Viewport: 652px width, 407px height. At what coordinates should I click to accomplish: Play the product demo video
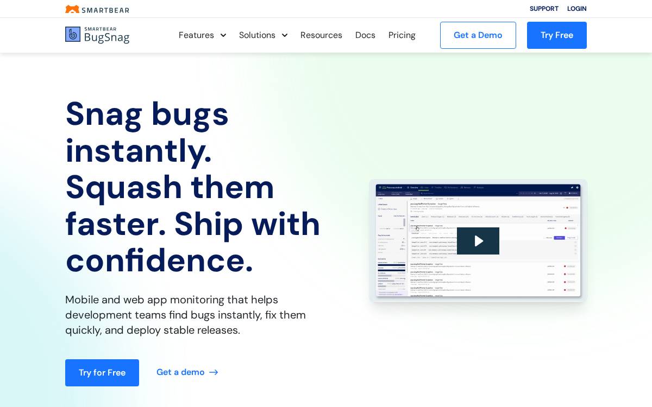click(478, 241)
